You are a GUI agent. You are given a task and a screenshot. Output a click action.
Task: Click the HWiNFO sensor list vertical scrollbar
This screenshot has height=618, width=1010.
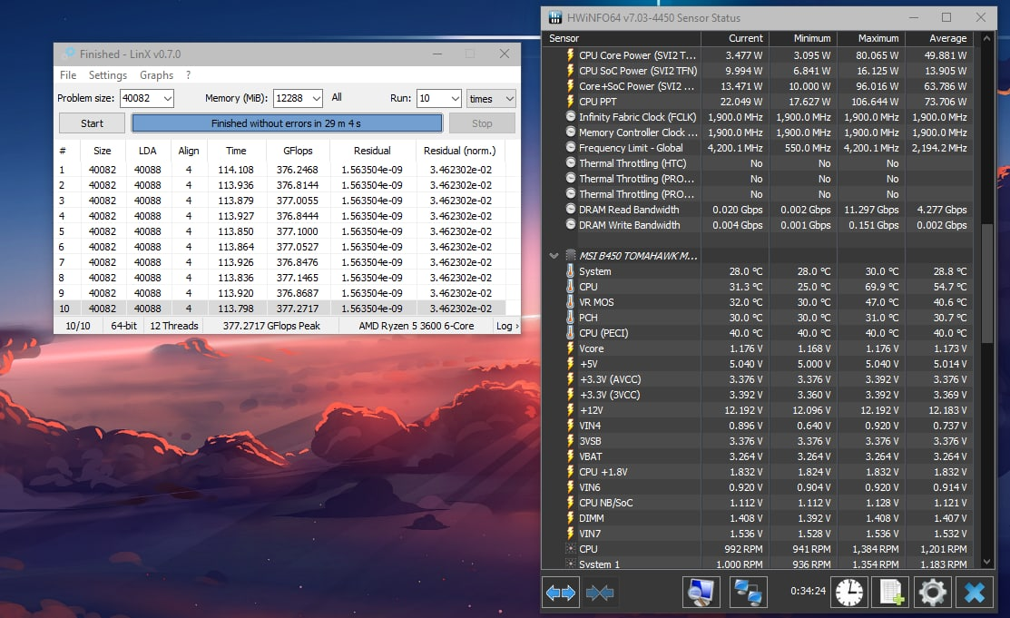pyautogui.click(x=986, y=281)
